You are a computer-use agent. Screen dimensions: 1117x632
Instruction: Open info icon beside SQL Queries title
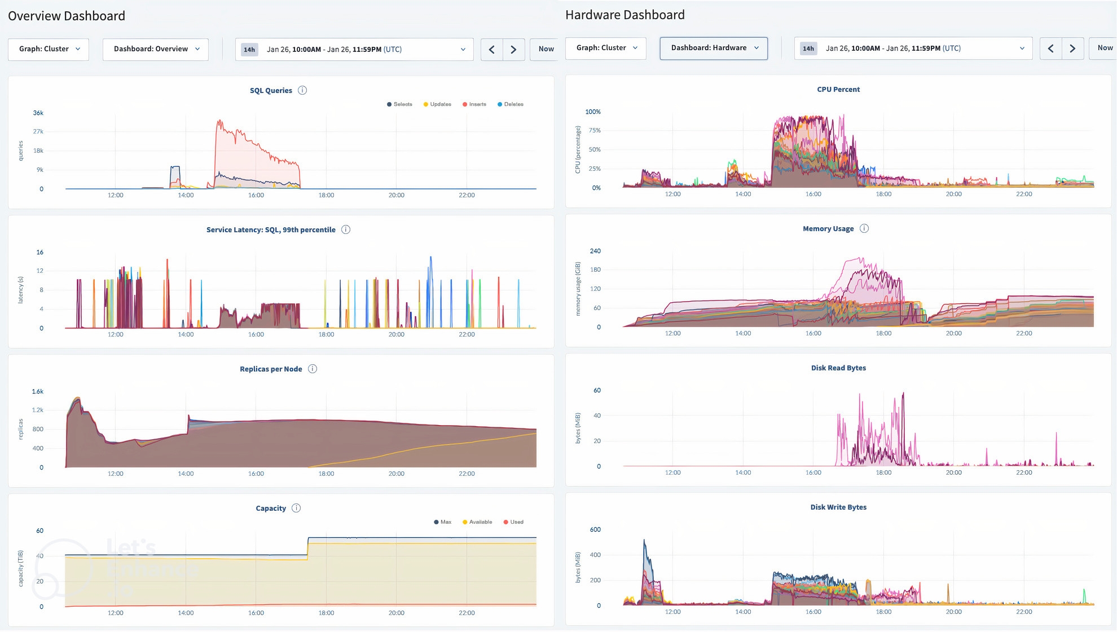tap(302, 90)
